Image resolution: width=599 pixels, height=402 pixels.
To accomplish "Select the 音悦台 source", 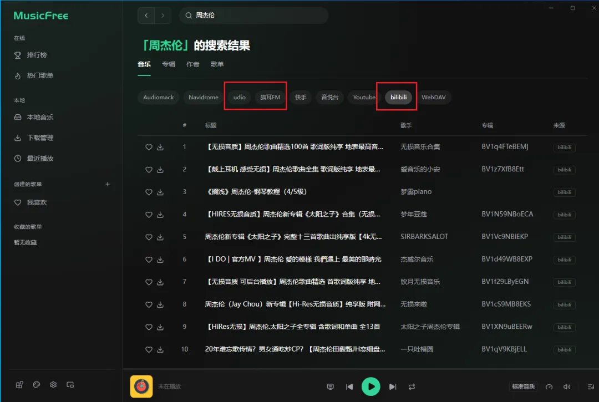I will [x=329, y=98].
